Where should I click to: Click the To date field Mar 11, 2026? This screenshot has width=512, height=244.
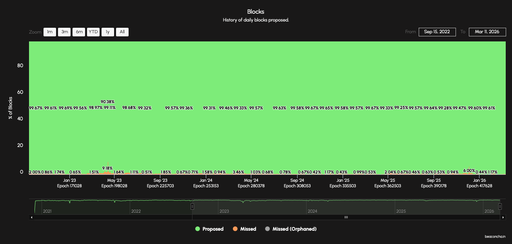[487, 32]
